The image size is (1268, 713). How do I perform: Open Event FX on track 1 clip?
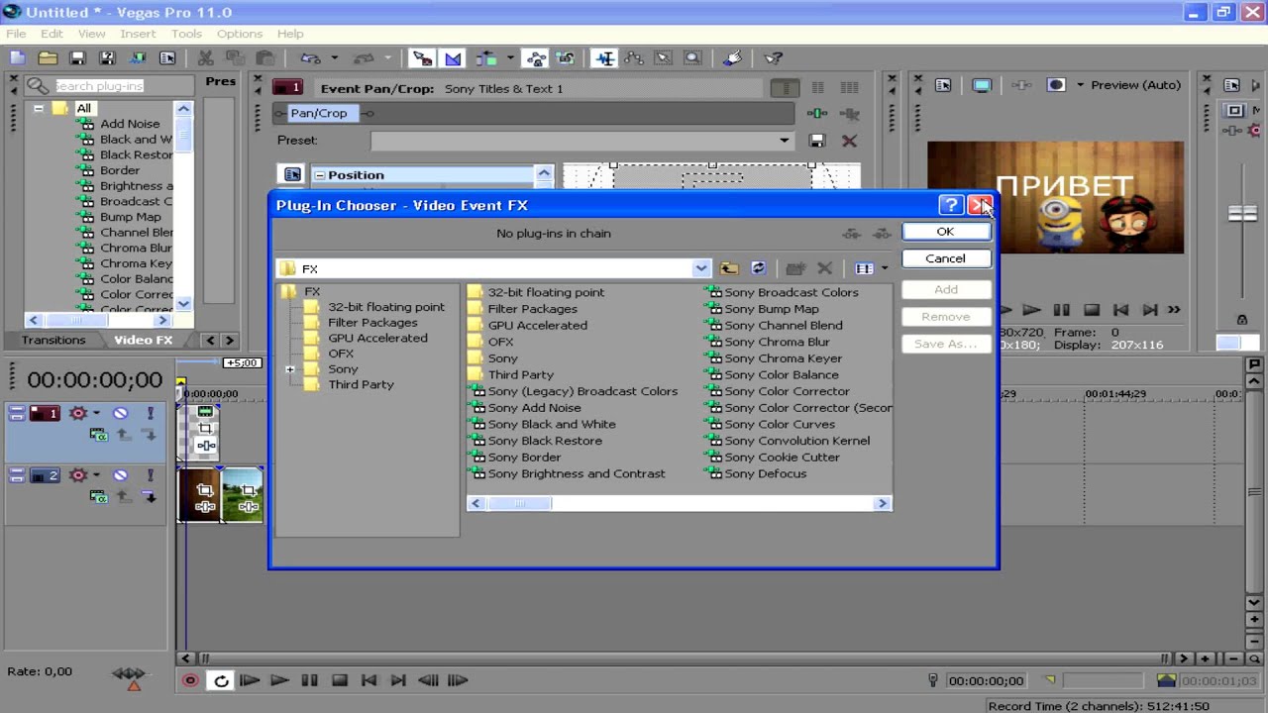coord(205,446)
